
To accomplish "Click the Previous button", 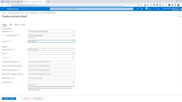I will point(27,99).
